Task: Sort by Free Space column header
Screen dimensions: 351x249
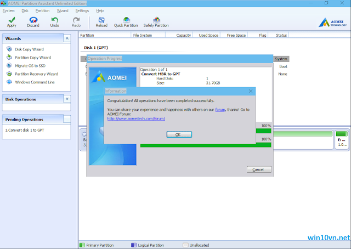Action: (x=234, y=35)
